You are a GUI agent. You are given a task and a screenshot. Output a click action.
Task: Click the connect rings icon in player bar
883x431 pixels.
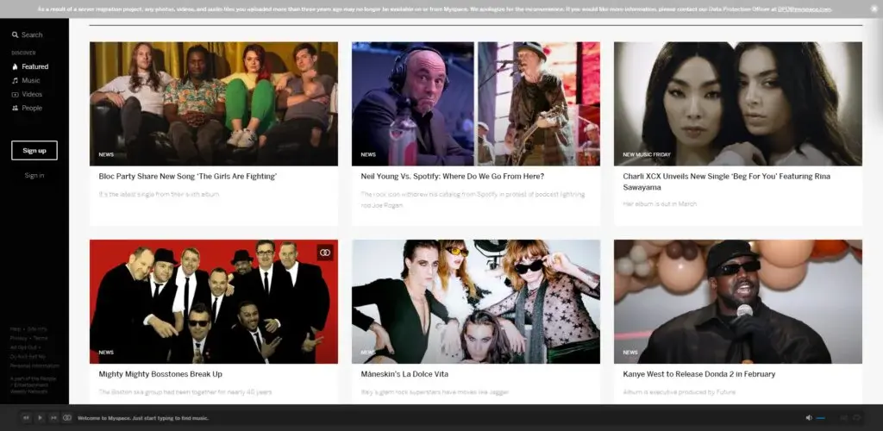(x=67, y=417)
